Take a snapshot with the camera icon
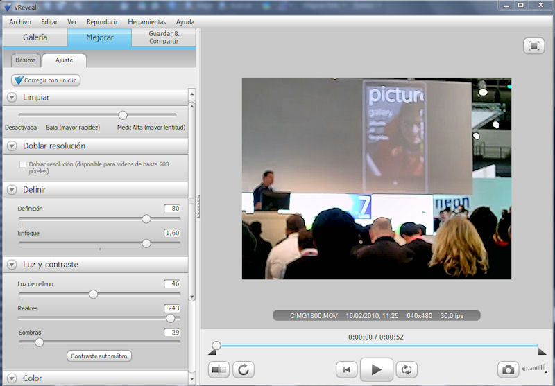Image resolution: width=555 pixels, height=386 pixels. (x=509, y=370)
